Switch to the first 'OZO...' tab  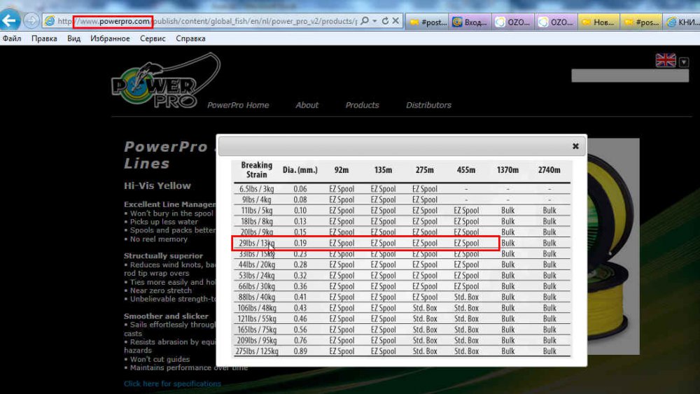tap(512, 22)
